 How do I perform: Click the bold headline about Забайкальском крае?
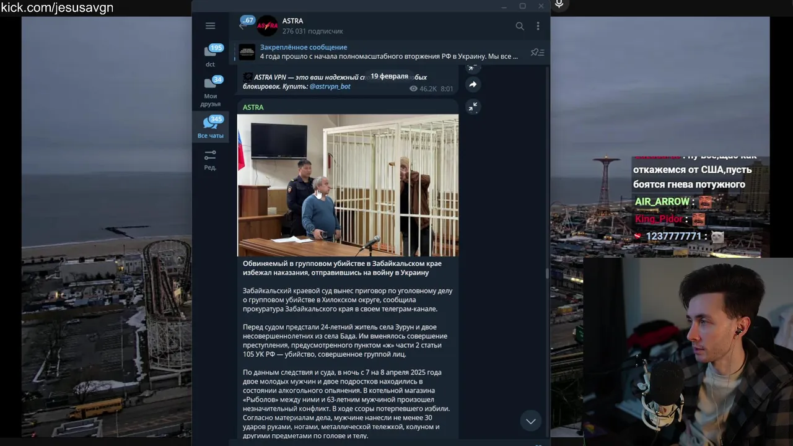click(x=342, y=268)
